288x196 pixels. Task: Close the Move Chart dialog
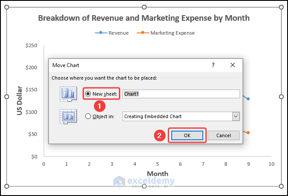[233, 65]
